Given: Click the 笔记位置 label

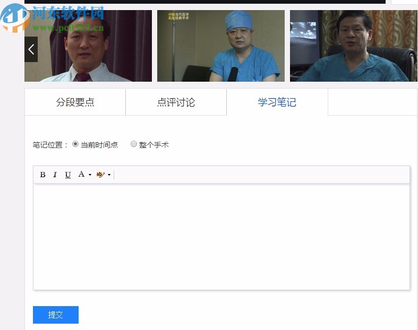Looking at the screenshot, I should [50, 145].
